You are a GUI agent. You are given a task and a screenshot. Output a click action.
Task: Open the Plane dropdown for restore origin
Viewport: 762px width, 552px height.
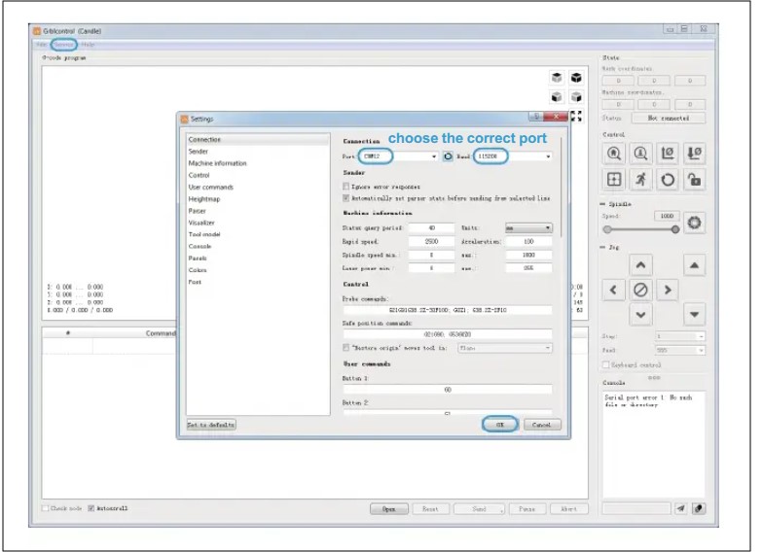click(505, 348)
